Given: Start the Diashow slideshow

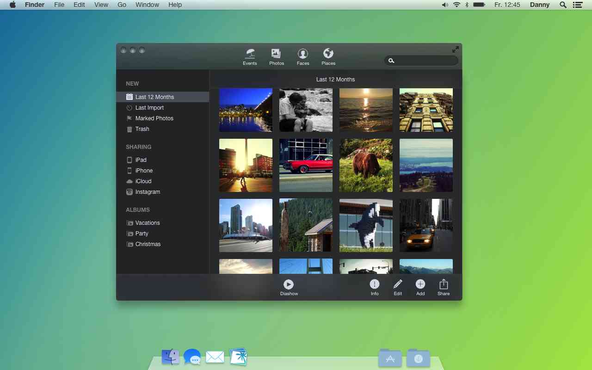Looking at the screenshot, I should [289, 287].
